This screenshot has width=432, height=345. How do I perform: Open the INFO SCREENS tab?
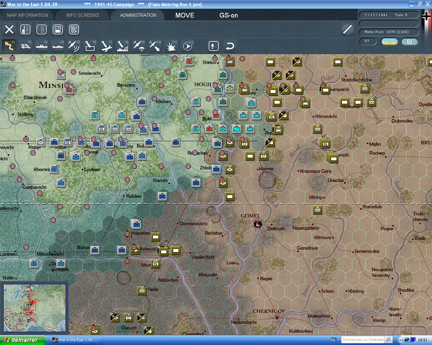point(83,15)
